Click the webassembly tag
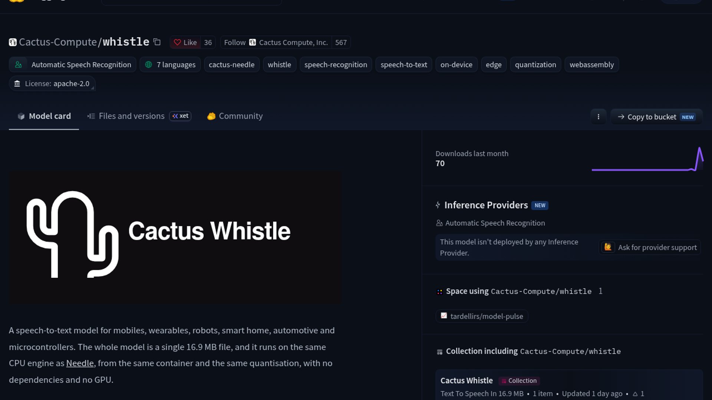 [x=591, y=64]
